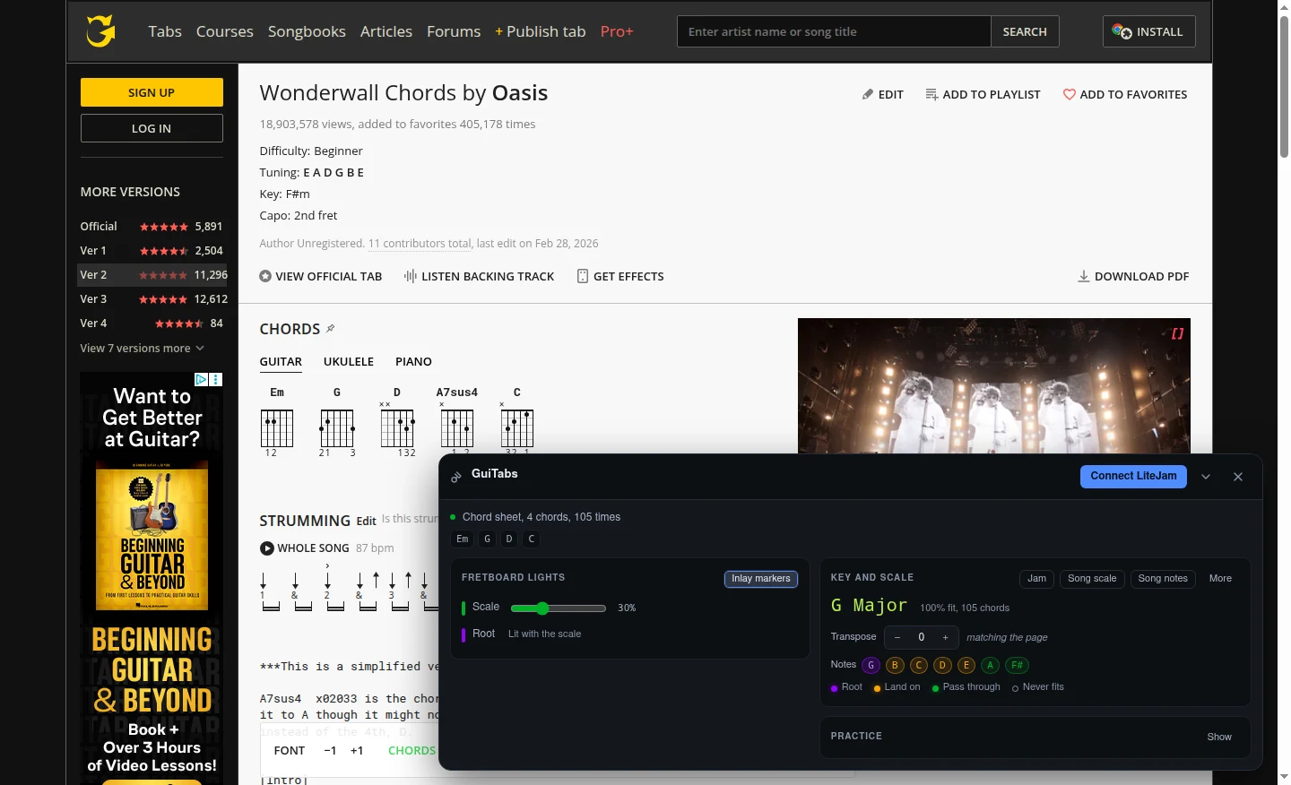Select the D chip in GuiTabs
The image size is (1291, 785).
[509, 539]
